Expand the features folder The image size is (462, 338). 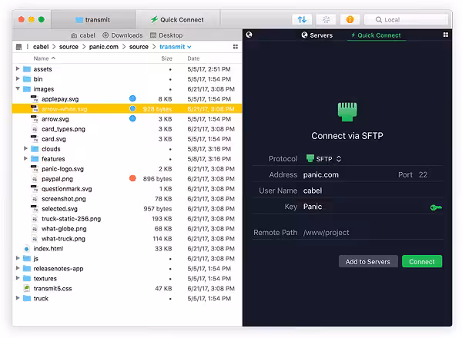pos(25,159)
